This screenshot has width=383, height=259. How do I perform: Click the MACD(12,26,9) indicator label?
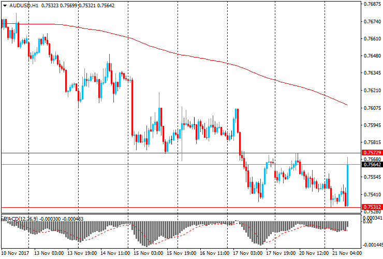click(21, 219)
